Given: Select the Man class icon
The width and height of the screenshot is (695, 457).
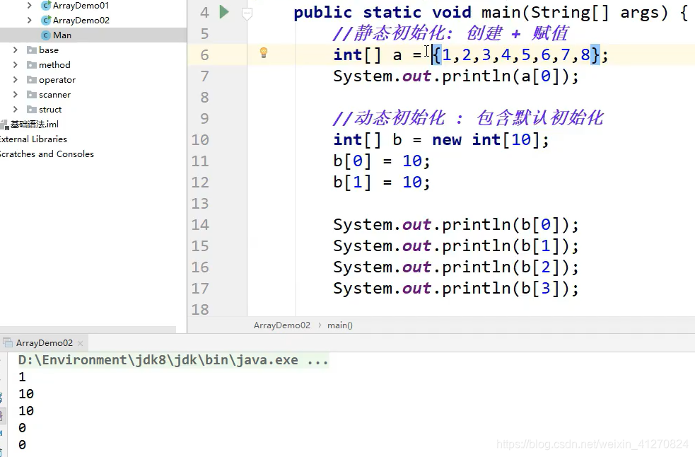Looking at the screenshot, I should (x=46, y=35).
